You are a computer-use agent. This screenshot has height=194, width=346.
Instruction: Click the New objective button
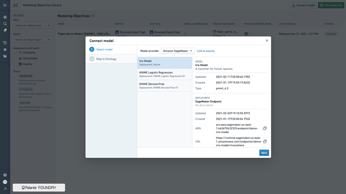(331, 5)
